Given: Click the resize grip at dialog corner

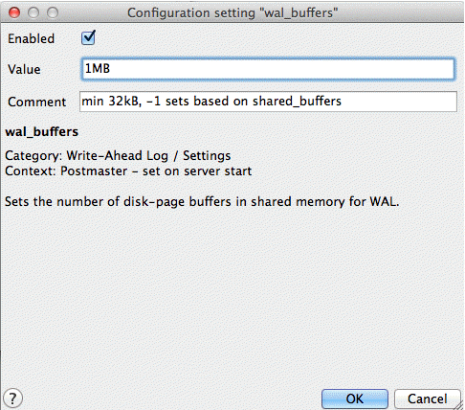Looking at the screenshot, I should click(459, 405).
